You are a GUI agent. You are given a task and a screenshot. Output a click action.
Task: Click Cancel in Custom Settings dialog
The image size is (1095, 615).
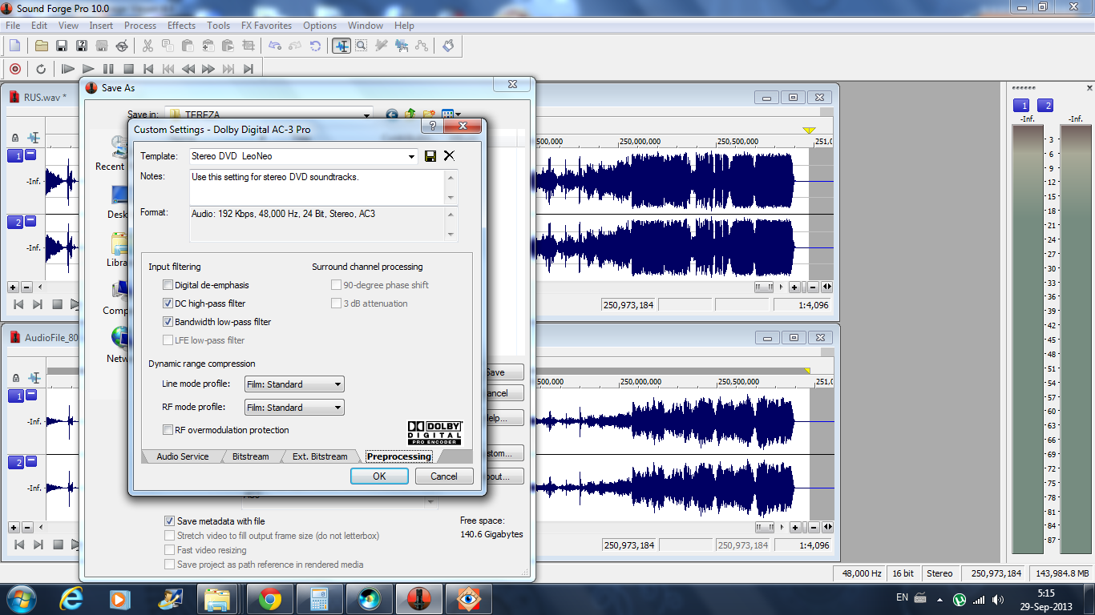[444, 476]
